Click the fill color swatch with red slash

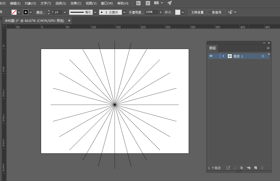(x=14, y=12)
